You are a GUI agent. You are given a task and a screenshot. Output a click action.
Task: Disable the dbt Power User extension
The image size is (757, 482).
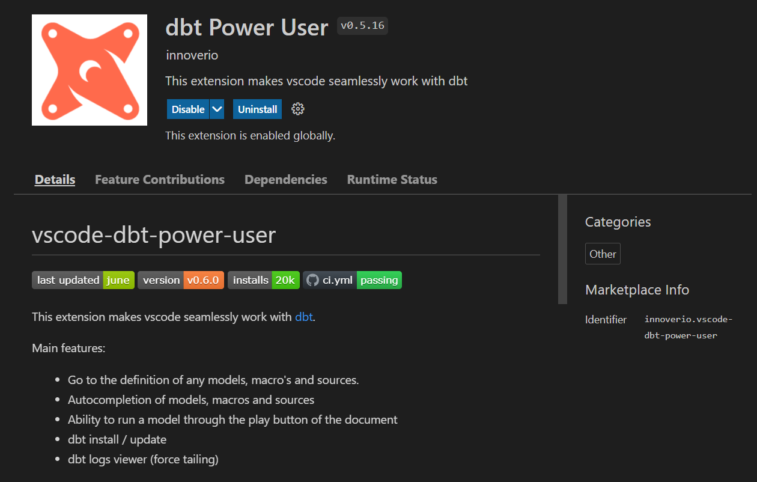(x=188, y=109)
